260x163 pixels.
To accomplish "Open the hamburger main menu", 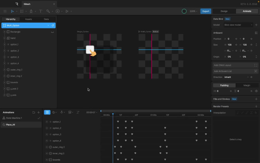I will tap(5, 11).
